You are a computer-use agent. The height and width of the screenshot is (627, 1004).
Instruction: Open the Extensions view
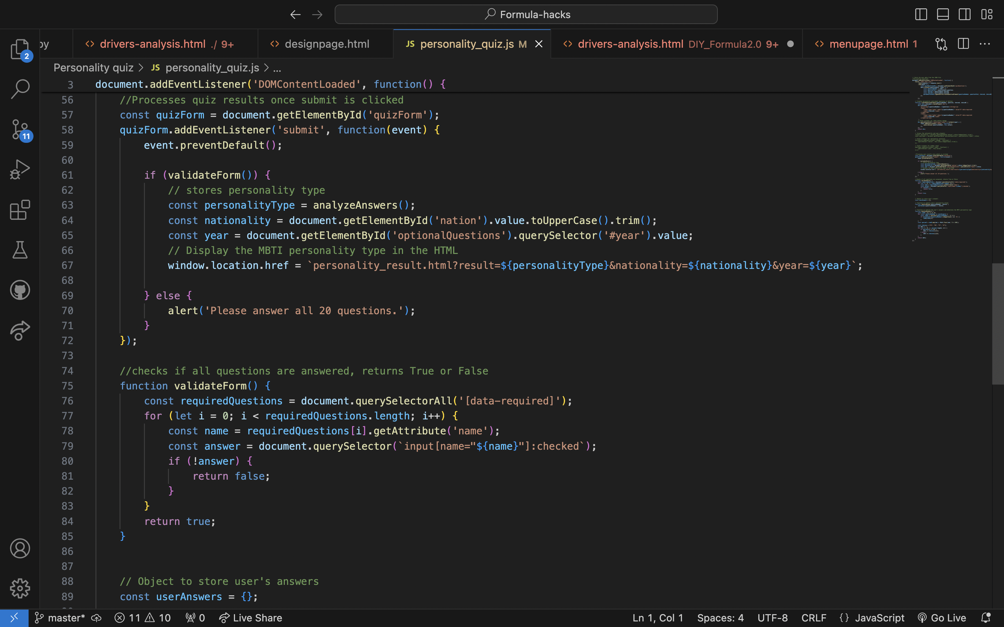pos(20,210)
